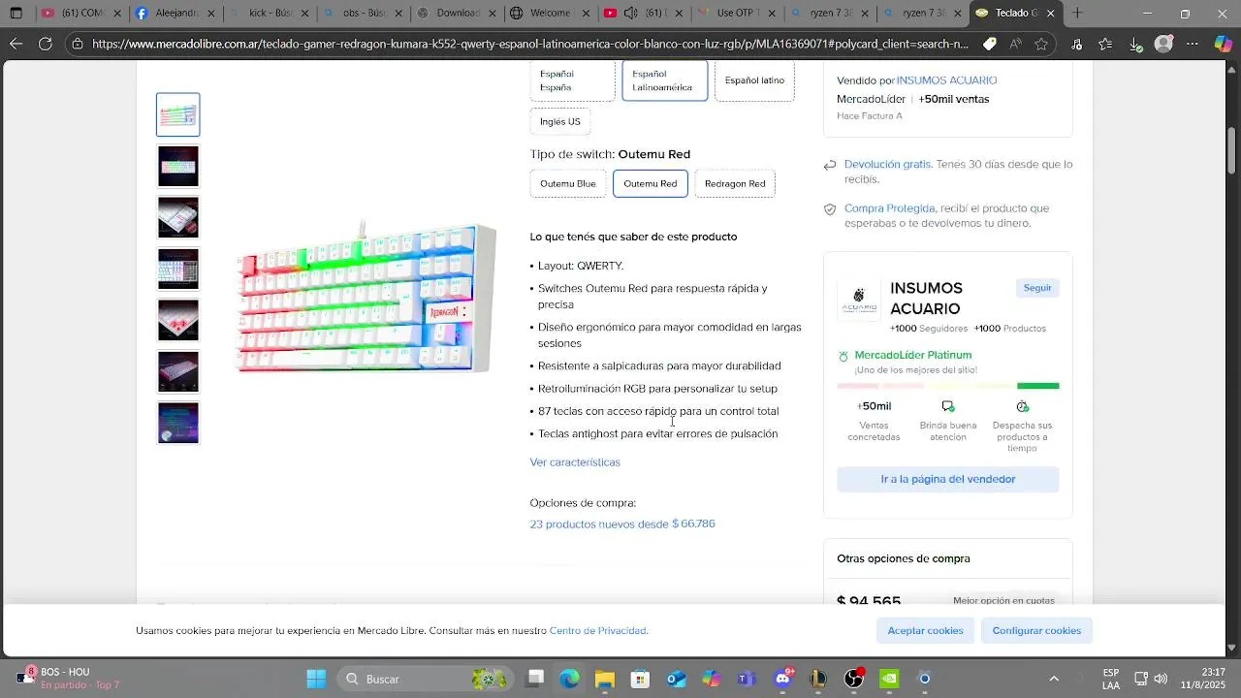Viewport: 1241px width, 698px height.
Task: Select Español Latinoamérica layout option
Action: point(664,80)
